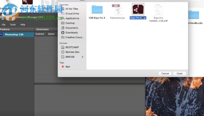This screenshot has width=204, height=116.
Task: Click the CS6 Raya Pro 3 folder name
Action: [x=97, y=18]
